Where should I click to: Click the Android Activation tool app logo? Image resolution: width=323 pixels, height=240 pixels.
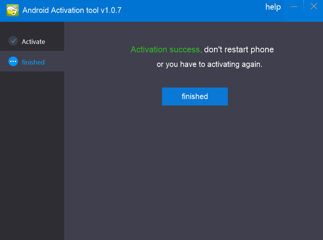click(x=13, y=10)
